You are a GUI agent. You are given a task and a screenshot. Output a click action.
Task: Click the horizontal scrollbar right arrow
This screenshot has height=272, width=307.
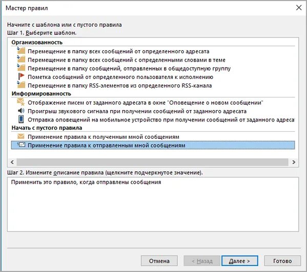(294, 162)
